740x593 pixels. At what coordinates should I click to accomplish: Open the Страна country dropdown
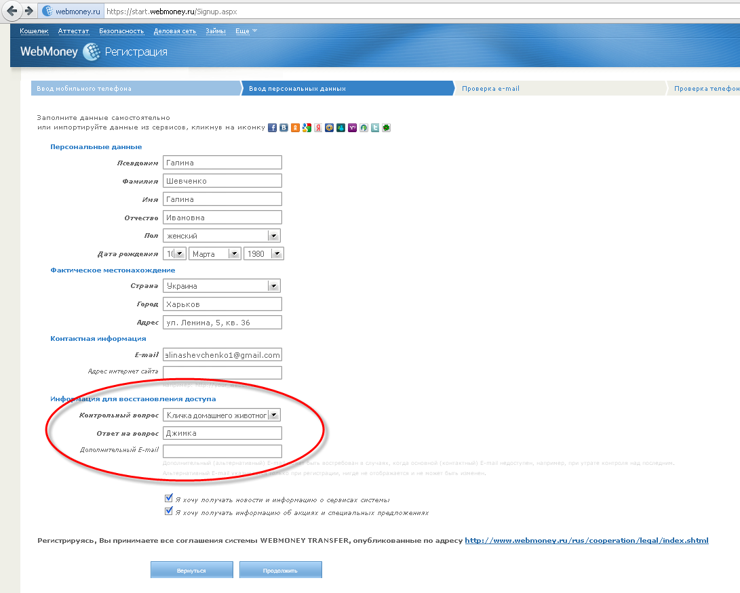(x=222, y=286)
